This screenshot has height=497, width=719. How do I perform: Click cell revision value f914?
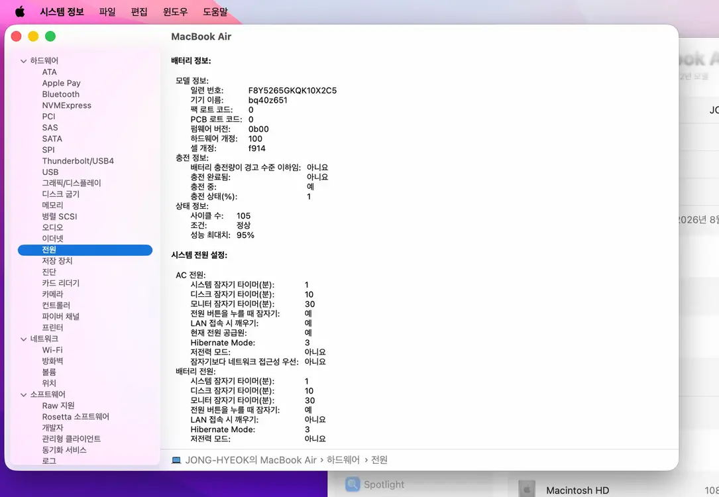(257, 148)
